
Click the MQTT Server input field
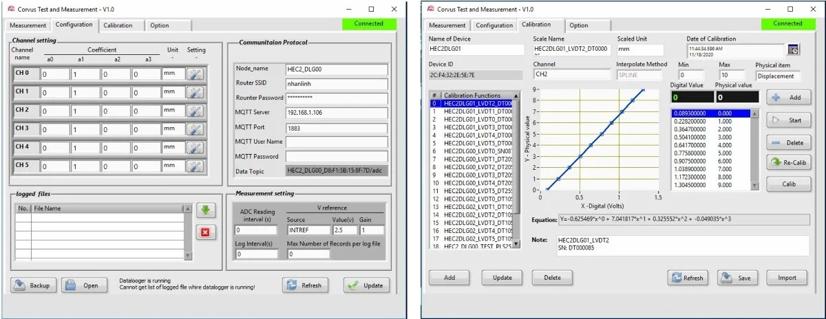click(x=337, y=113)
